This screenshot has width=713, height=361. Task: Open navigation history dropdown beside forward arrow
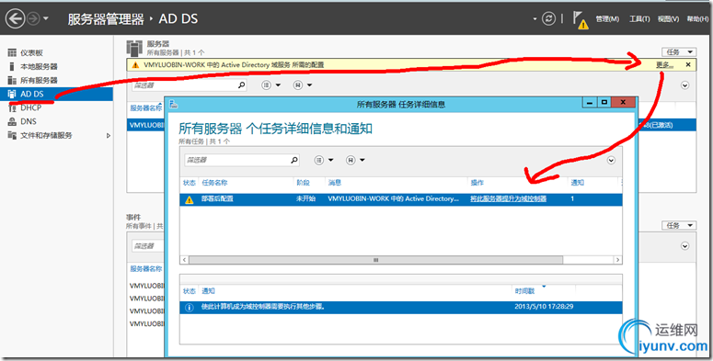point(45,18)
